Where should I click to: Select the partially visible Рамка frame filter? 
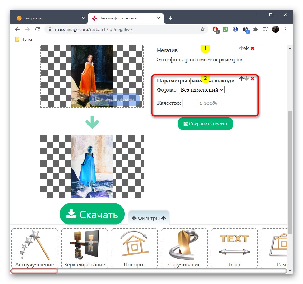tap(274, 248)
